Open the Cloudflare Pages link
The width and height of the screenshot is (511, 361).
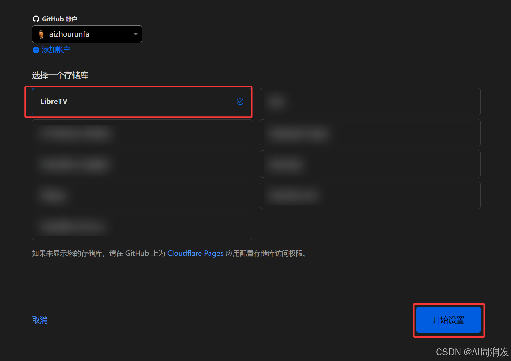coord(195,253)
